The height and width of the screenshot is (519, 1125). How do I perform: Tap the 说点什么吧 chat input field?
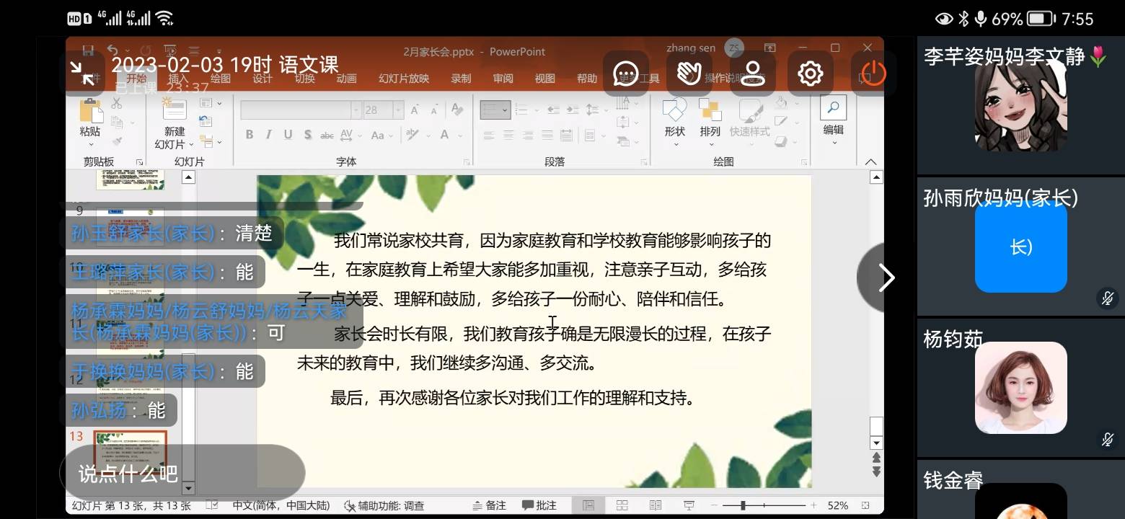[x=182, y=473]
